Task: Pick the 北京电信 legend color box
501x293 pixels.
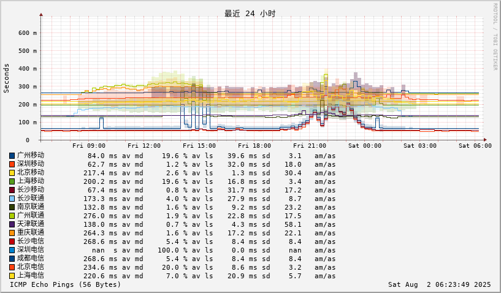Action: pos(12,267)
